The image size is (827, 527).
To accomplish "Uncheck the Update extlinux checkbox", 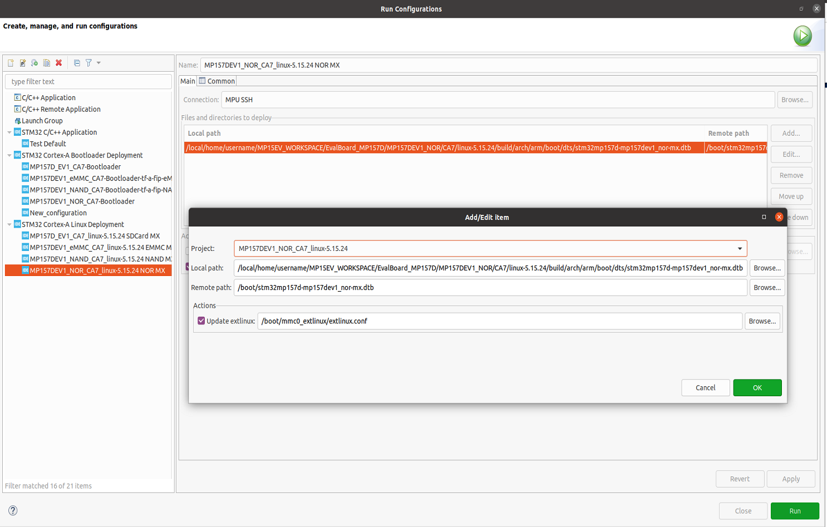I will pyautogui.click(x=201, y=321).
